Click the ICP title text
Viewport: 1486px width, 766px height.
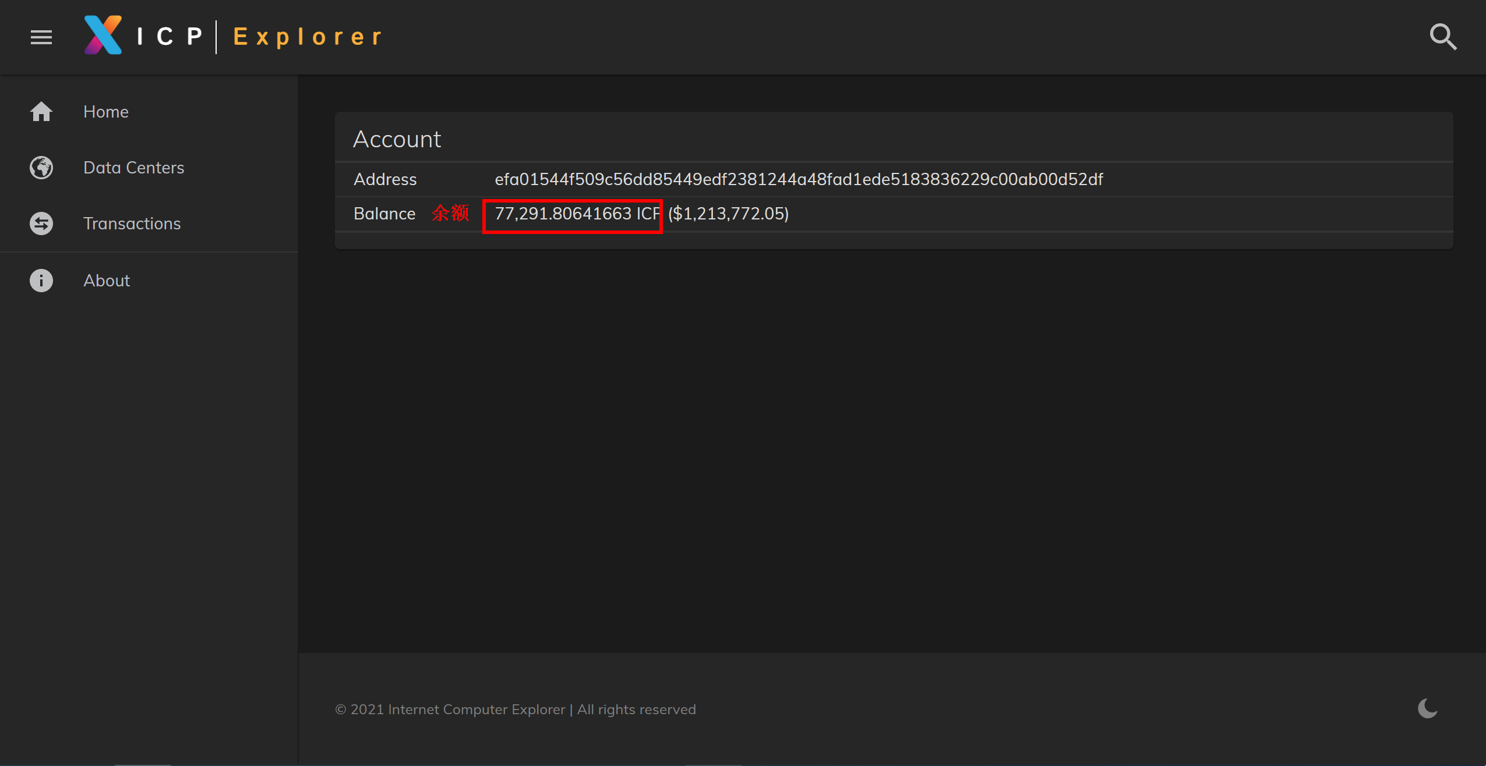click(x=170, y=37)
